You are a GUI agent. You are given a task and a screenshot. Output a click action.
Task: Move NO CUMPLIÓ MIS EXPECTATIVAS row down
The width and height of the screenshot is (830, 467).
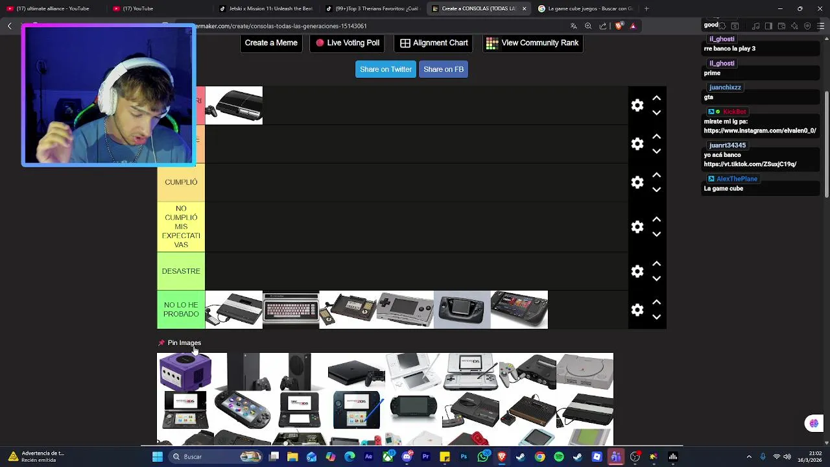(x=656, y=233)
